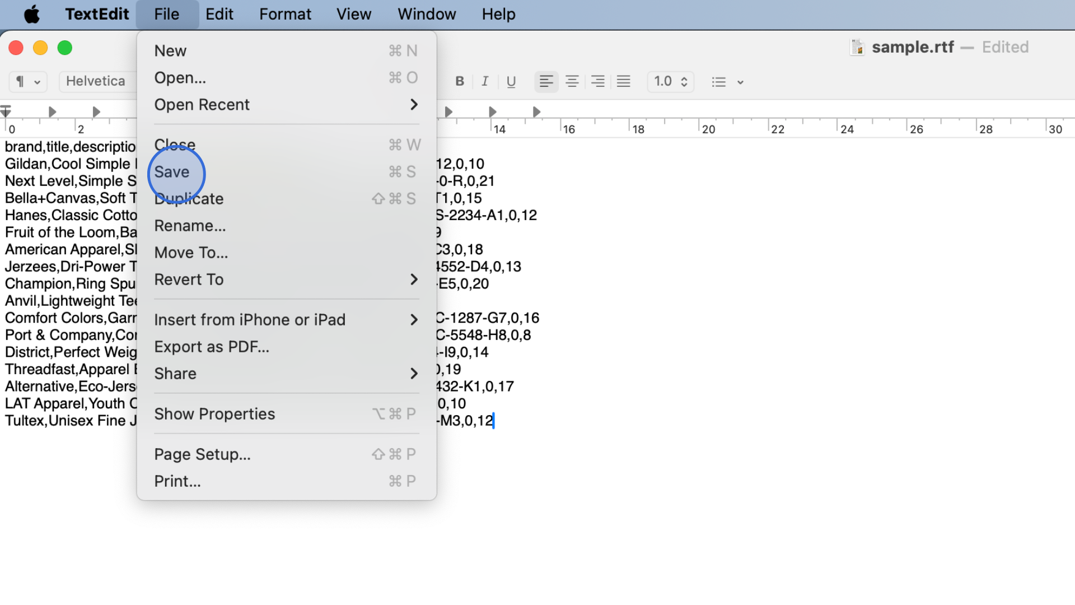The image size is (1075, 605).
Task: Click the text line ending in 'M3,0,12'
Action: tap(466, 421)
